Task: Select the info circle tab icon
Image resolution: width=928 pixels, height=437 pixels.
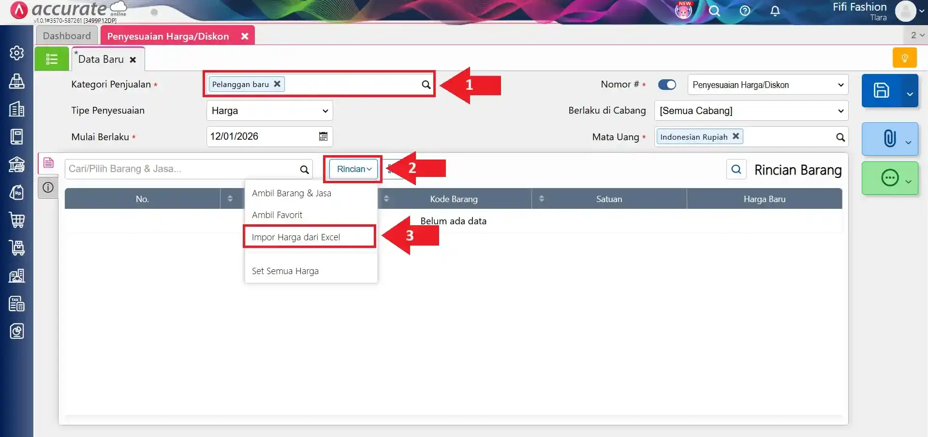Action: (48, 188)
